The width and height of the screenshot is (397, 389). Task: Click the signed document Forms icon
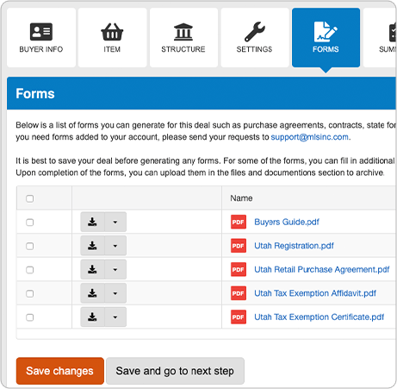click(326, 32)
